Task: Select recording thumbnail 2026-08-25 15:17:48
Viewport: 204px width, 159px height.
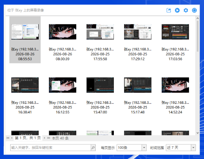Action: [x=138, y=85]
